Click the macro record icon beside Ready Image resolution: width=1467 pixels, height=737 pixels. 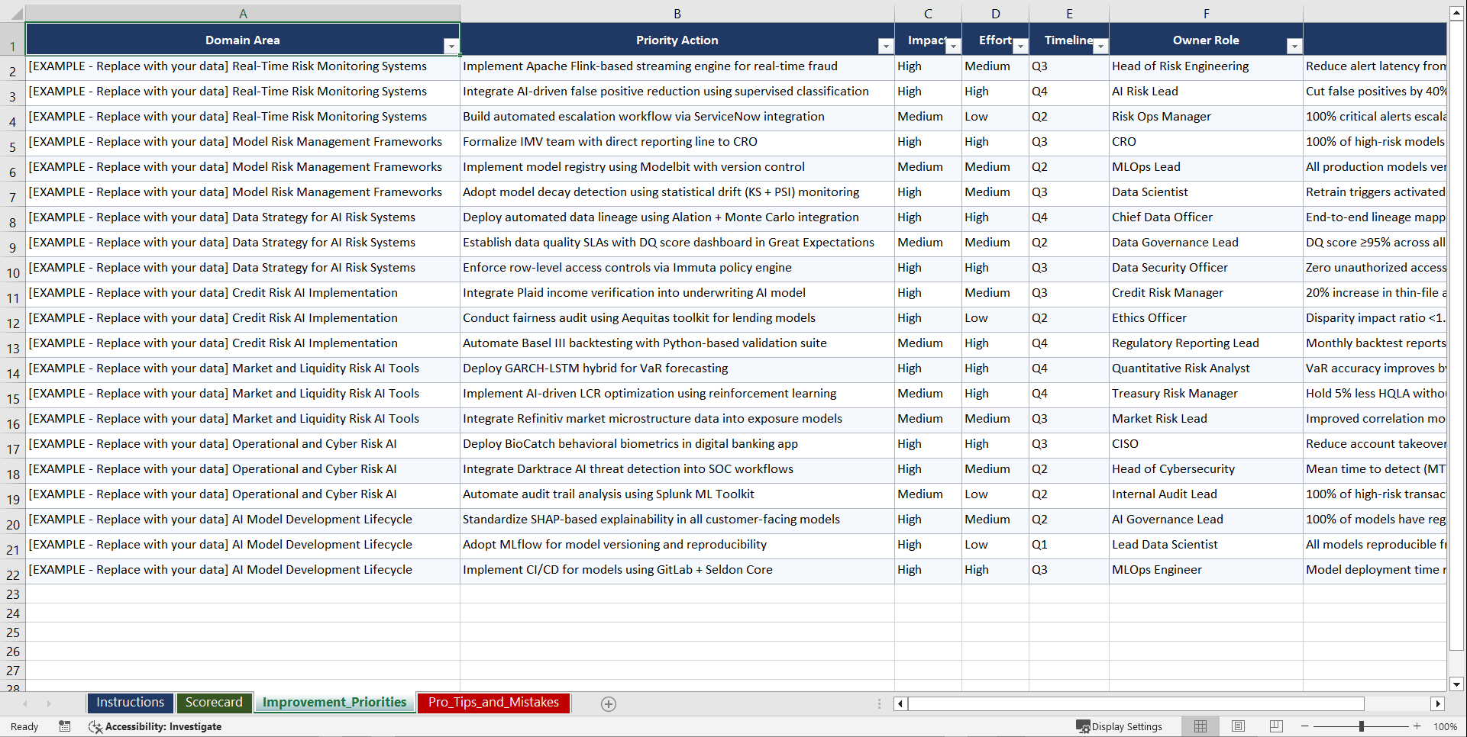(x=65, y=726)
